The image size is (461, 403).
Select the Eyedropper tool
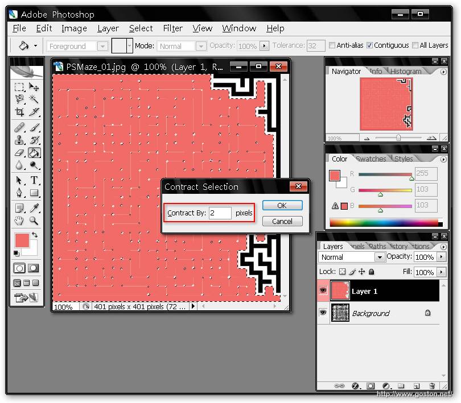34,208
